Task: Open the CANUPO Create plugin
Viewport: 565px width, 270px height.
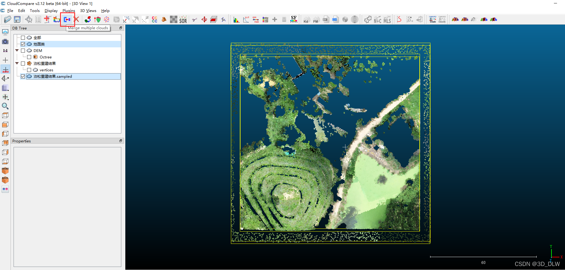Action: tap(433, 19)
